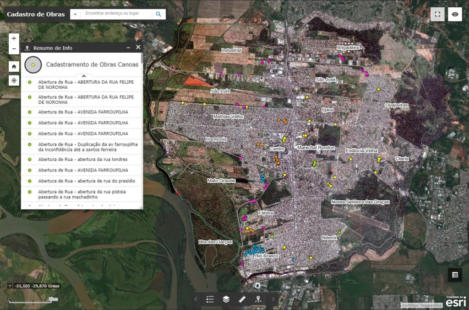The image size is (469, 310).
Task: Click the Info Summary widget icon
Action: (x=259, y=299)
